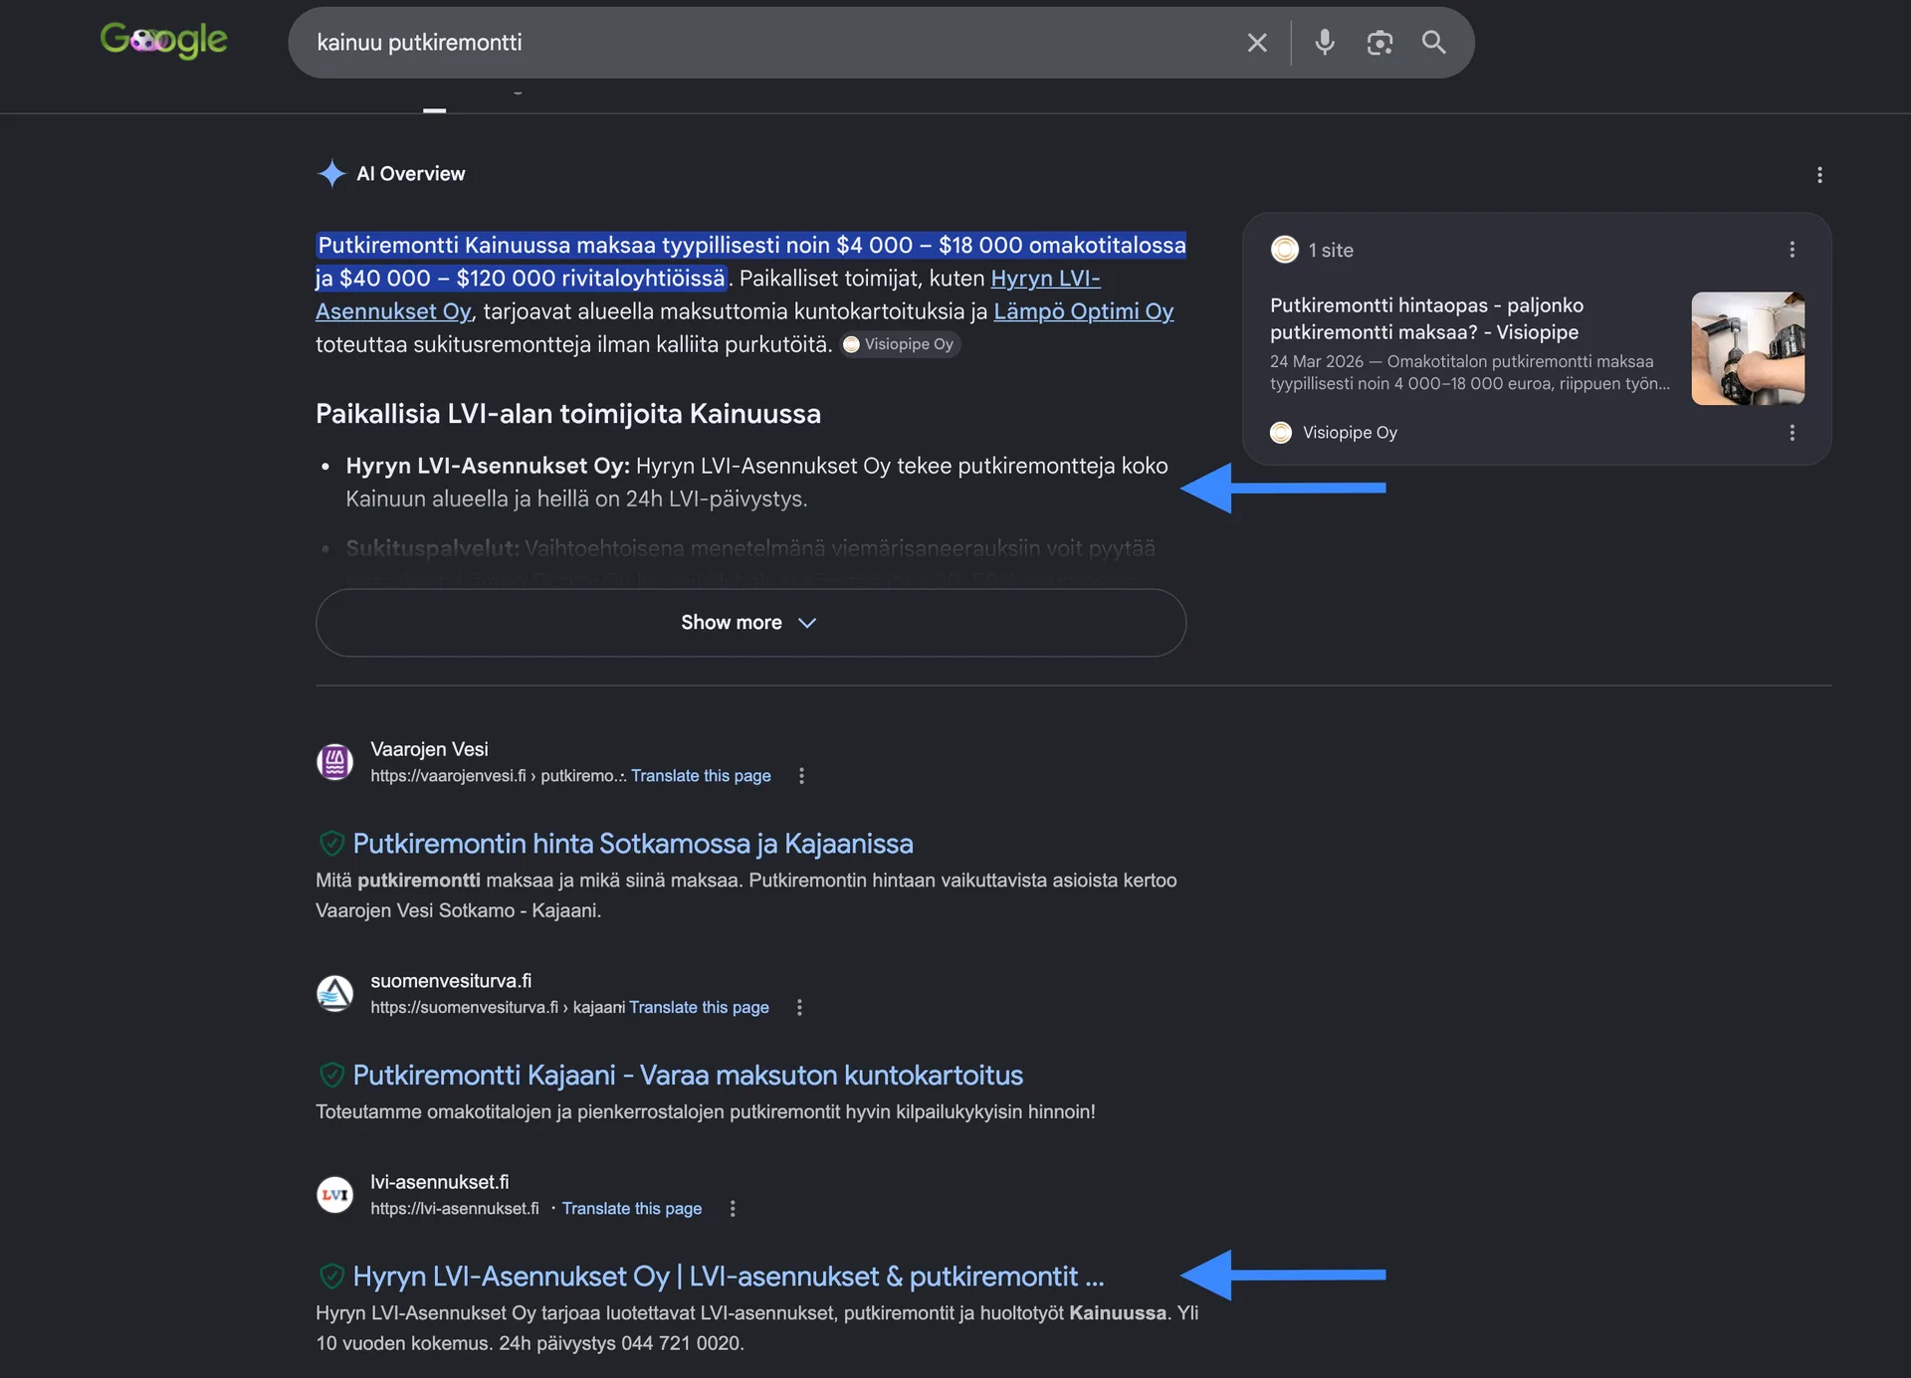The image size is (1911, 1378).
Task: Open Visiopipe hintaopas article thumbnail
Action: 1749,348
